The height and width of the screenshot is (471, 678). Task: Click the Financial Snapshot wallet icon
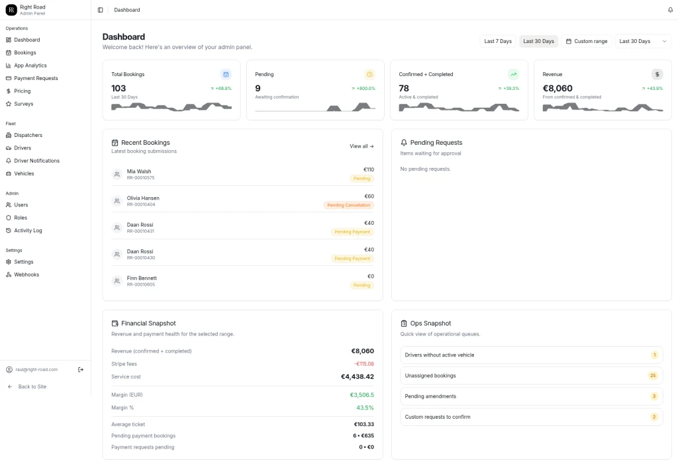[115, 323]
